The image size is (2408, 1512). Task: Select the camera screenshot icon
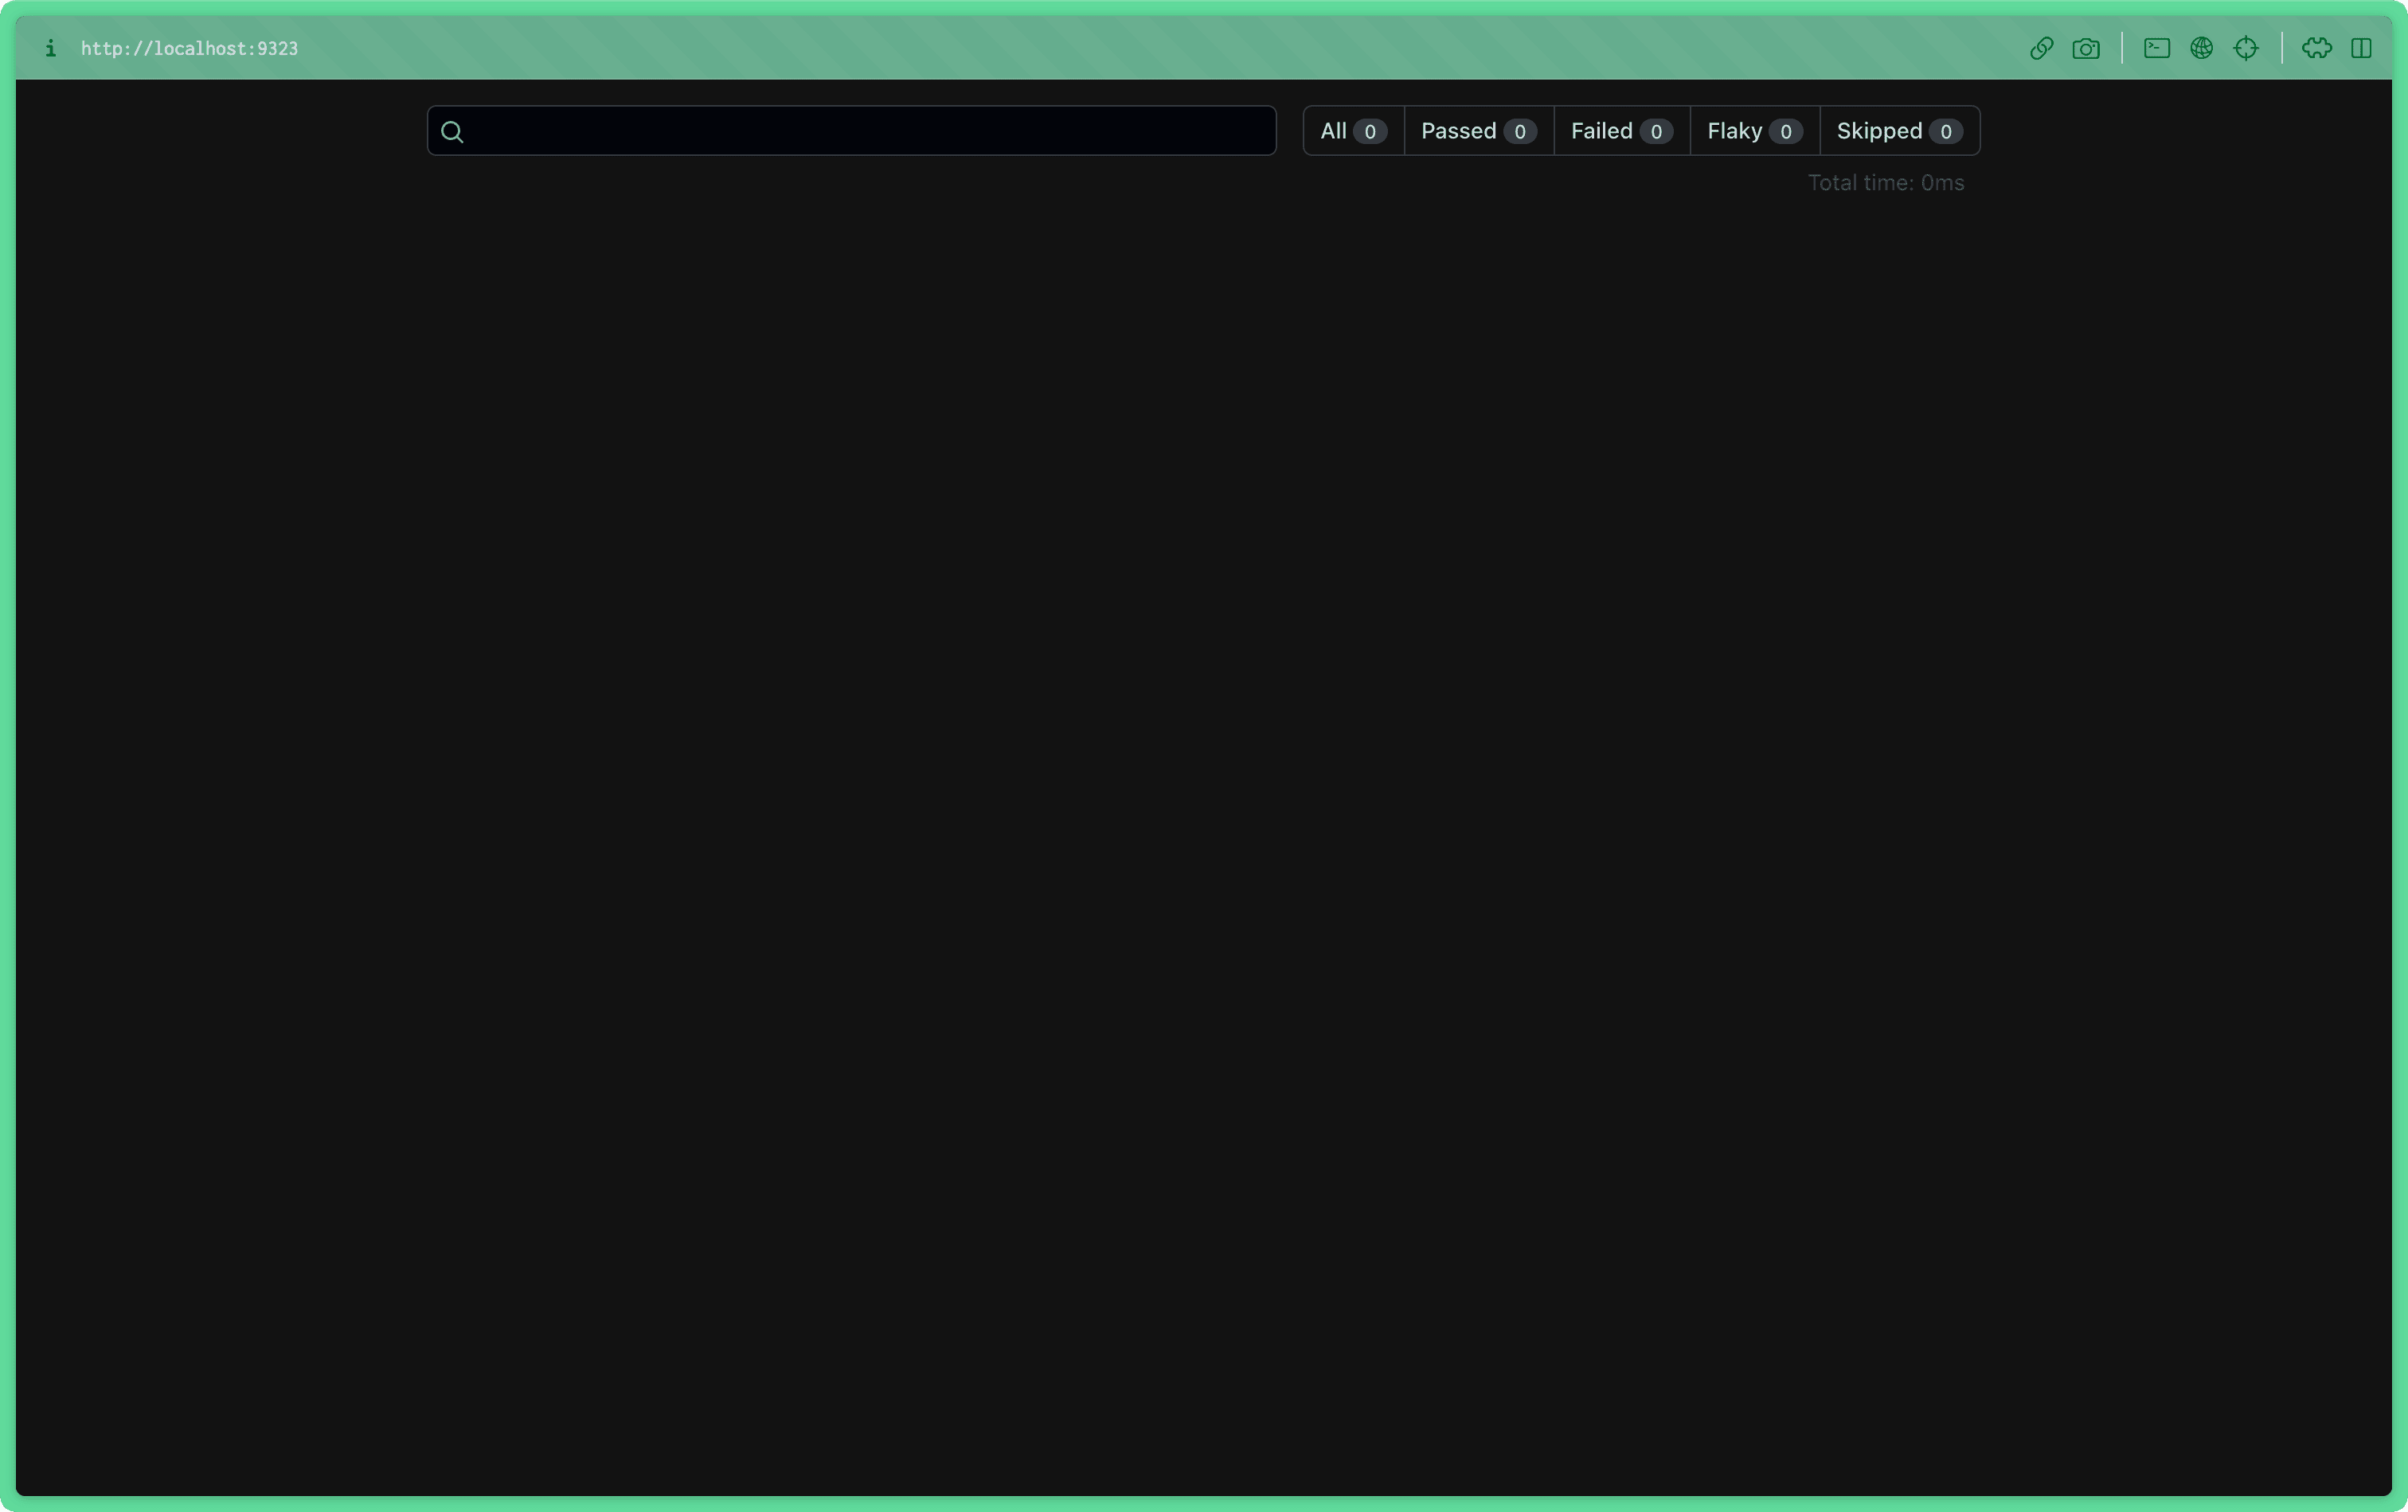coord(2087,48)
